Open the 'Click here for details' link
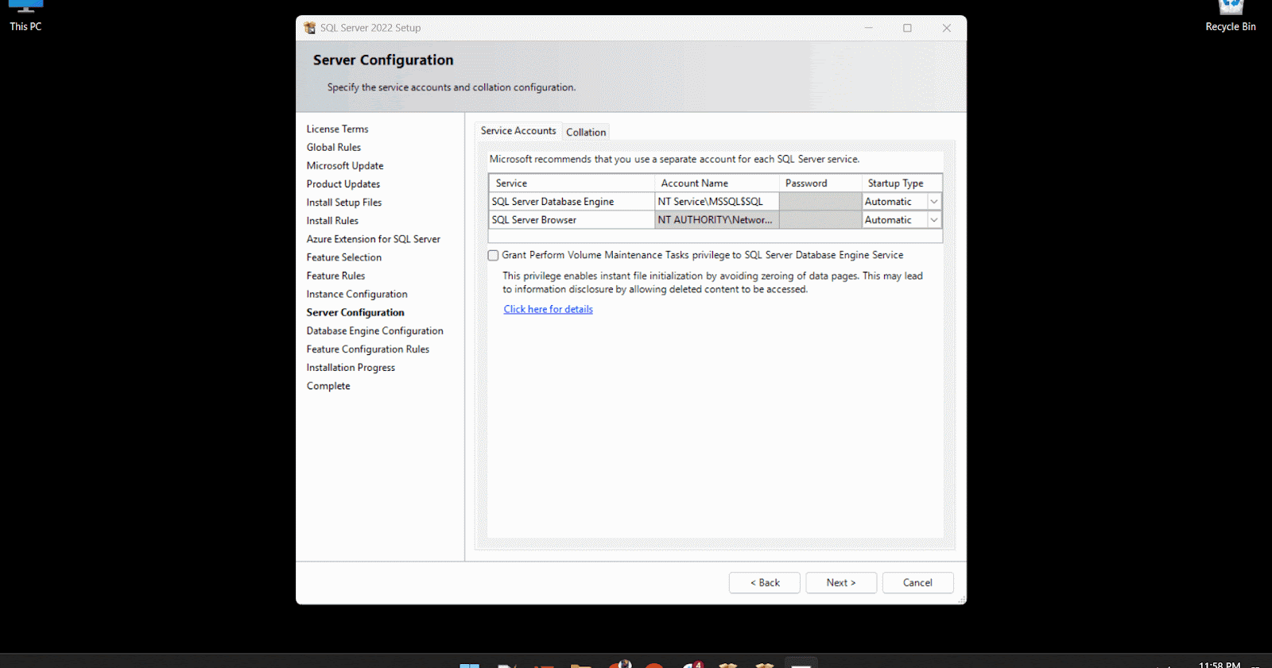The image size is (1272, 668). [x=548, y=309]
